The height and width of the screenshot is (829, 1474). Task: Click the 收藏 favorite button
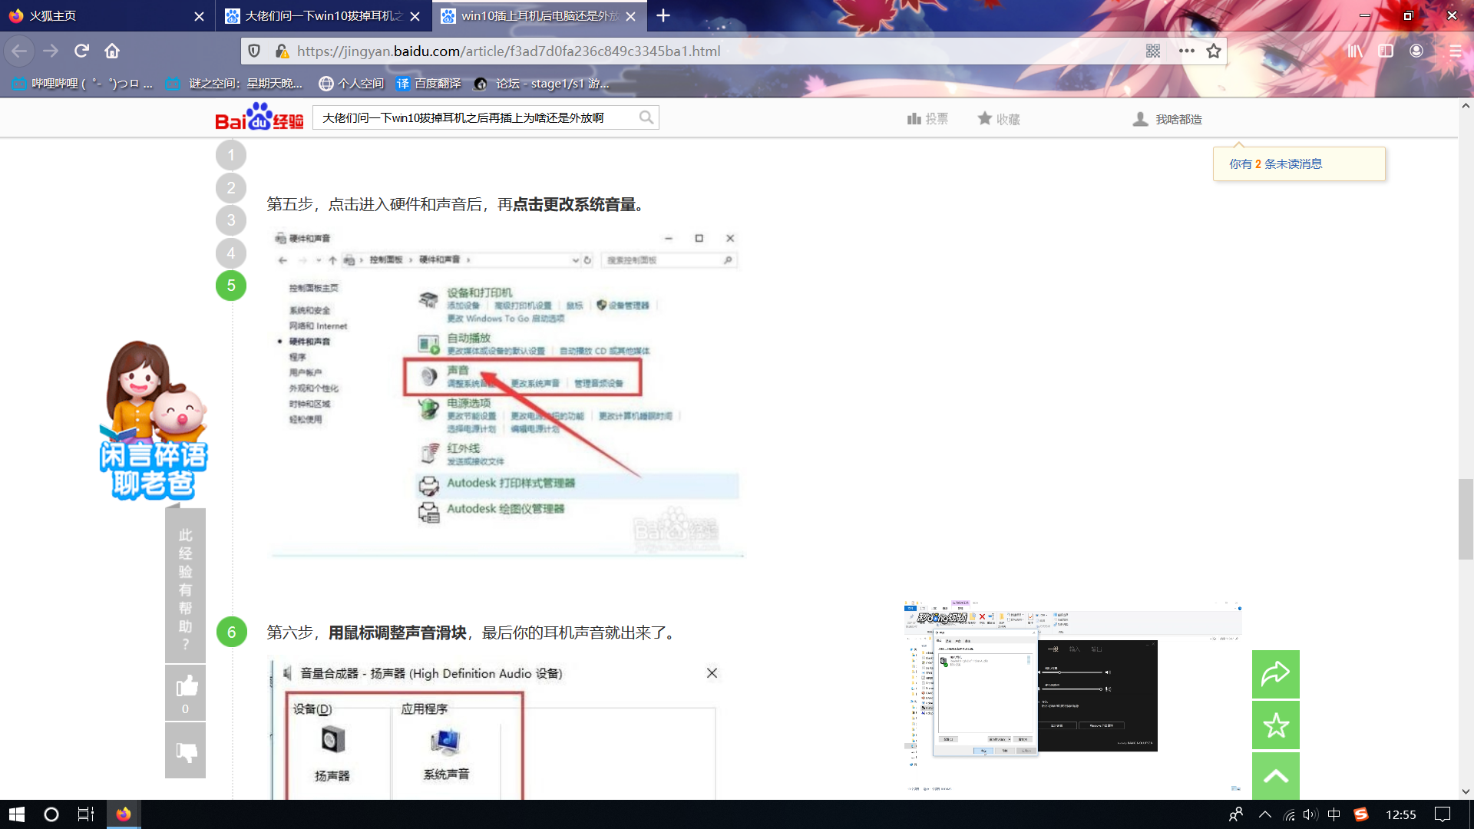click(999, 119)
